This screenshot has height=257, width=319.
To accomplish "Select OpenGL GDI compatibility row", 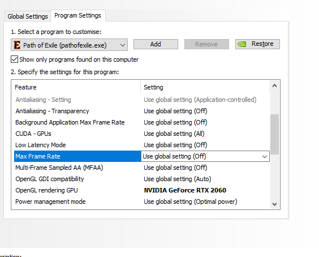I will point(142,179).
